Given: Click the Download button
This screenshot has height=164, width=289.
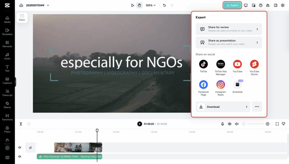Looking at the screenshot, I should point(223,107).
